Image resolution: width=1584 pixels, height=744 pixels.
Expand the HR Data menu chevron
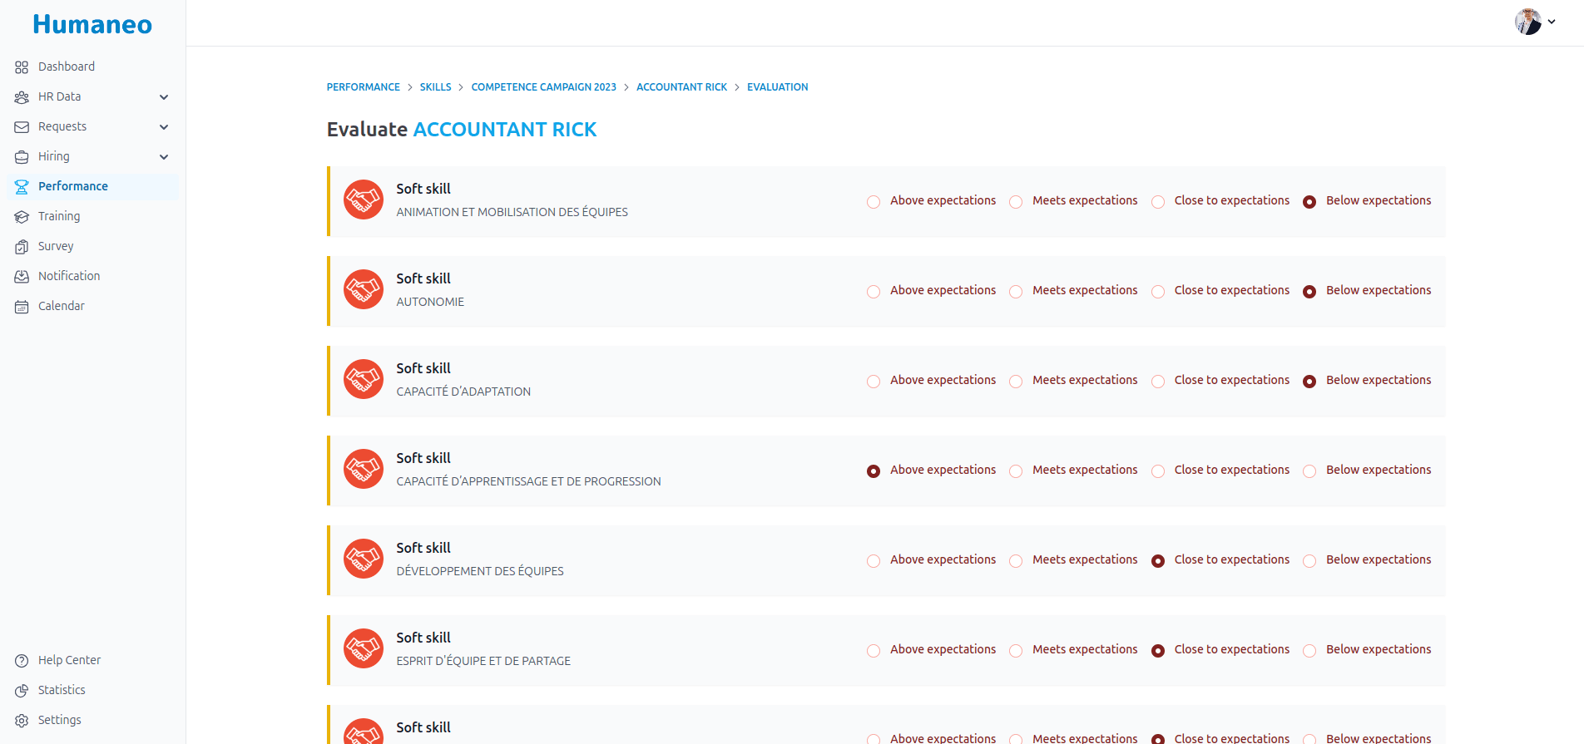tap(164, 97)
